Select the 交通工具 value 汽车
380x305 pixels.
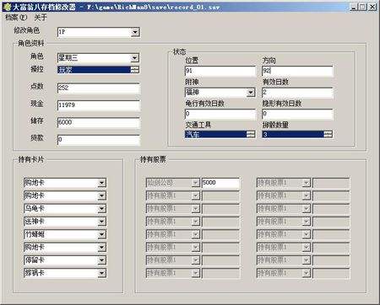click(216, 135)
